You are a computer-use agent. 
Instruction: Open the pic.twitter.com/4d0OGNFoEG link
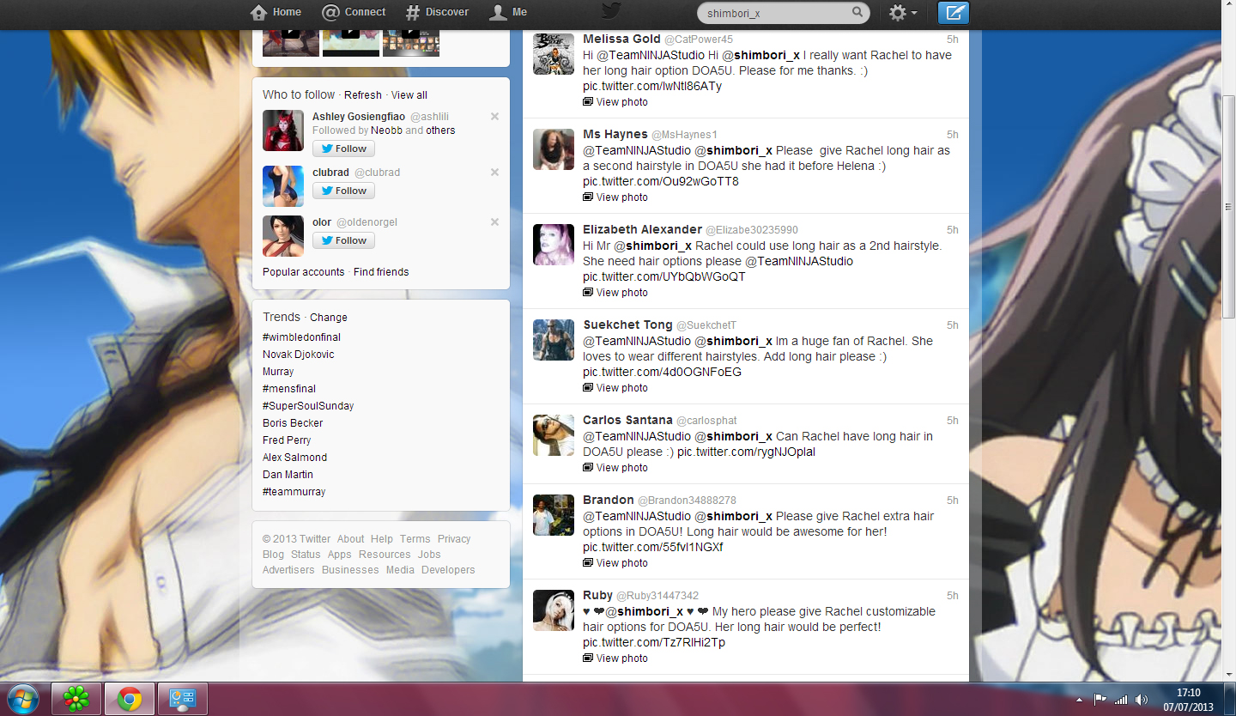coord(662,372)
